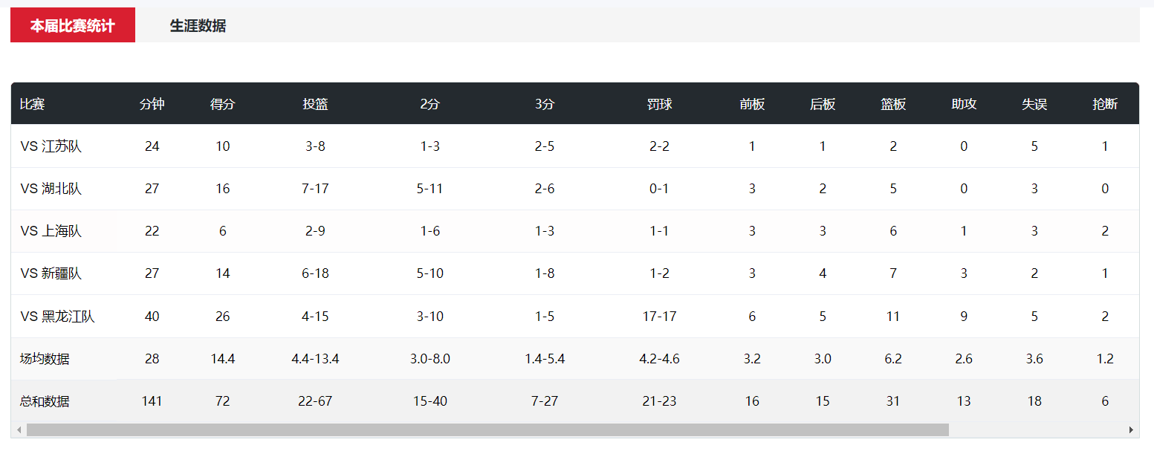The width and height of the screenshot is (1154, 454).
Task: Click the horizontal scrollbar thumb
Action: 487,430
